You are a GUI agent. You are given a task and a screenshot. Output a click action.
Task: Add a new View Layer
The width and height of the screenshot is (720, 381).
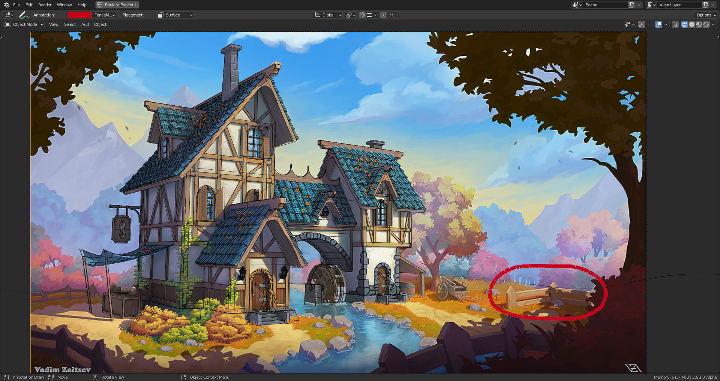[x=705, y=5]
